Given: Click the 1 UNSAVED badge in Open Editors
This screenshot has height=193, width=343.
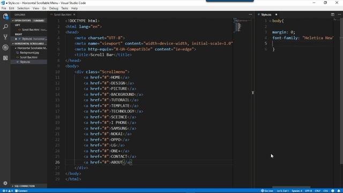Looking at the screenshot, I should 39,20.
